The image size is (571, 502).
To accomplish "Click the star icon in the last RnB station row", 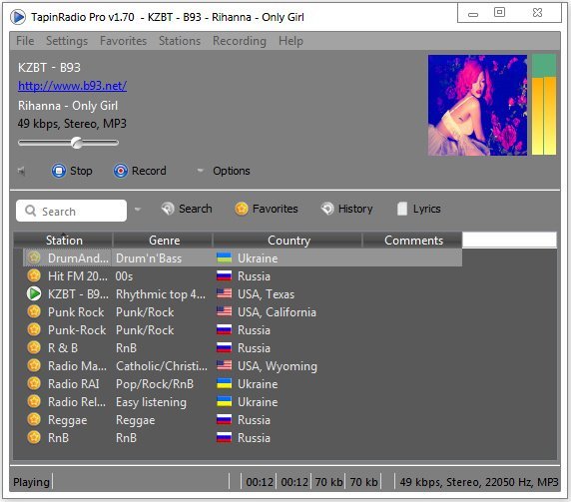I will tap(34, 437).
